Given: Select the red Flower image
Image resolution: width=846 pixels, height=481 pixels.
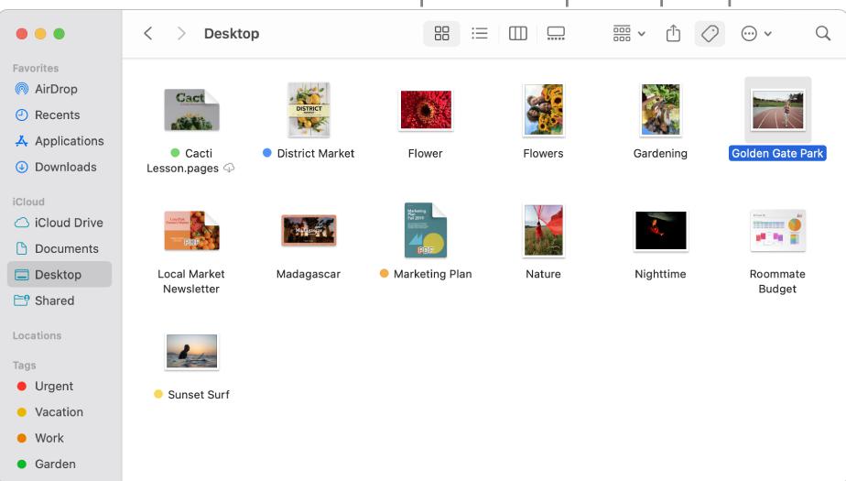Looking at the screenshot, I should pyautogui.click(x=426, y=110).
